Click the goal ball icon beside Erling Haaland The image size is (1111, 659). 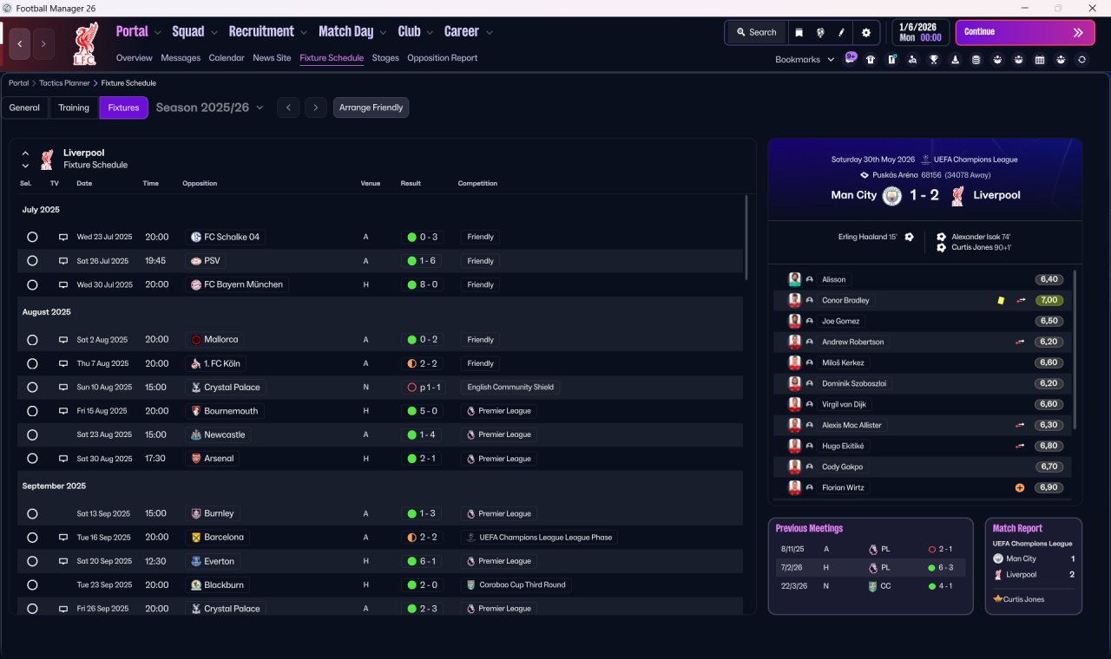click(x=909, y=237)
